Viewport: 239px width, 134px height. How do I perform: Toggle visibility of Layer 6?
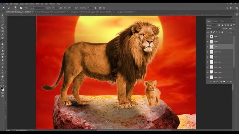(x=208, y=42)
